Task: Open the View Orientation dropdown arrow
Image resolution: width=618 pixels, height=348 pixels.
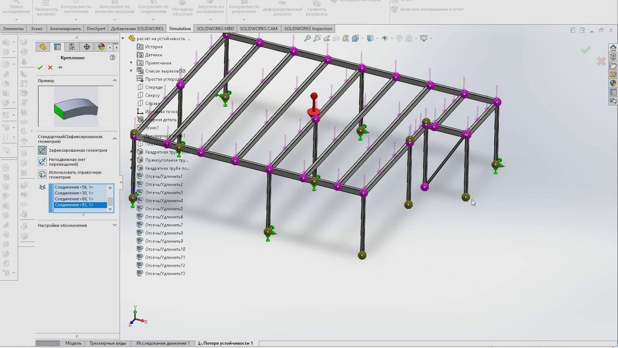Action: pyautogui.click(x=362, y=38)
